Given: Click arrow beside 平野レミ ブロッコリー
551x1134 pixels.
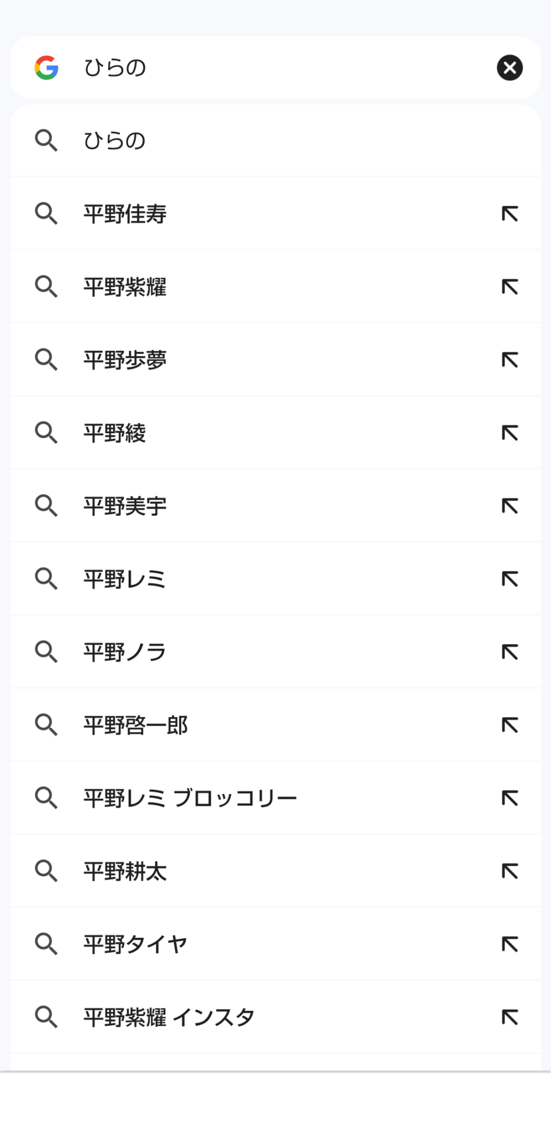Looking at the screenshot, I should click(x=510, y=798).
